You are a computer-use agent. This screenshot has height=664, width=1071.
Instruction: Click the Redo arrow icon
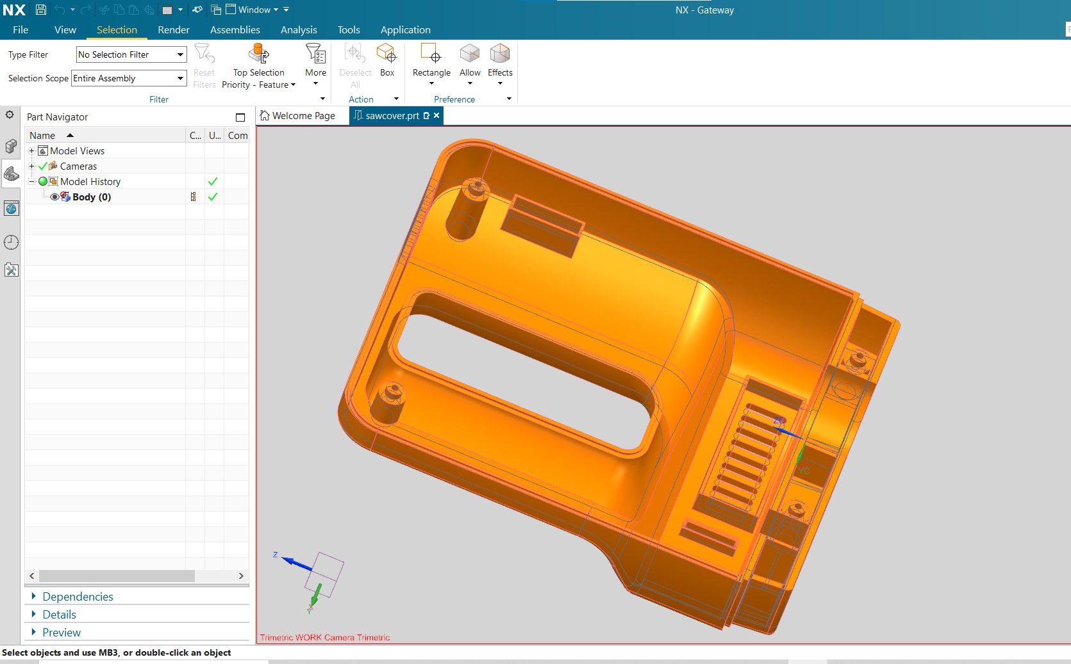85,10
